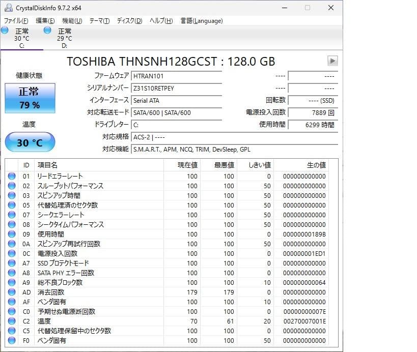417x352 pixels.
Task: Click the blue indicator beside 消去回数
Action: click(11, 292)
